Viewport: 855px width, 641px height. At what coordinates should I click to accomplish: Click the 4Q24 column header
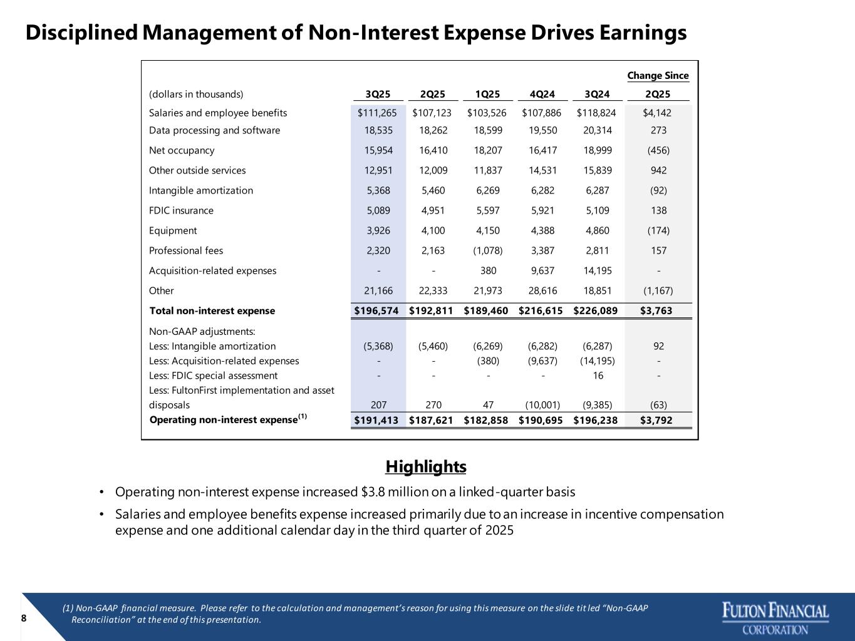542,95
